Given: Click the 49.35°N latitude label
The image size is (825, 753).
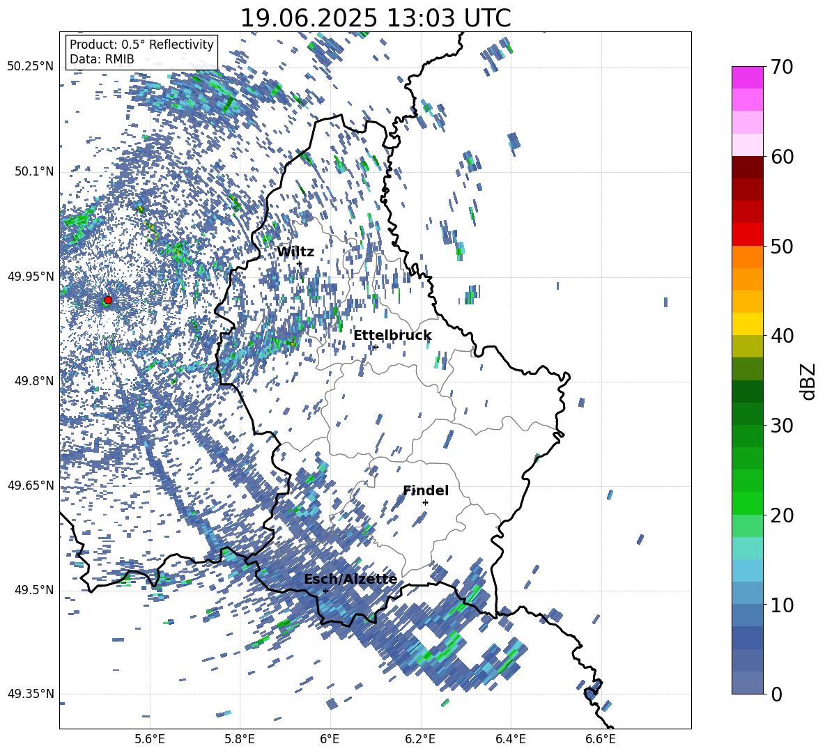Looking at the screenshot, I should [x=31, y=694].
